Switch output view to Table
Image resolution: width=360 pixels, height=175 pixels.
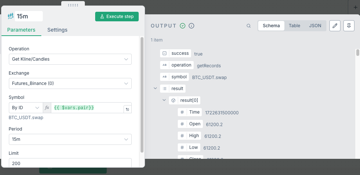tap(294, 26)
